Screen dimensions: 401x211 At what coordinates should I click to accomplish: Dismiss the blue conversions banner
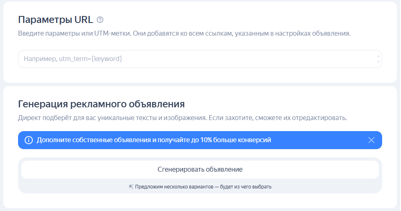tap(371, 140)
